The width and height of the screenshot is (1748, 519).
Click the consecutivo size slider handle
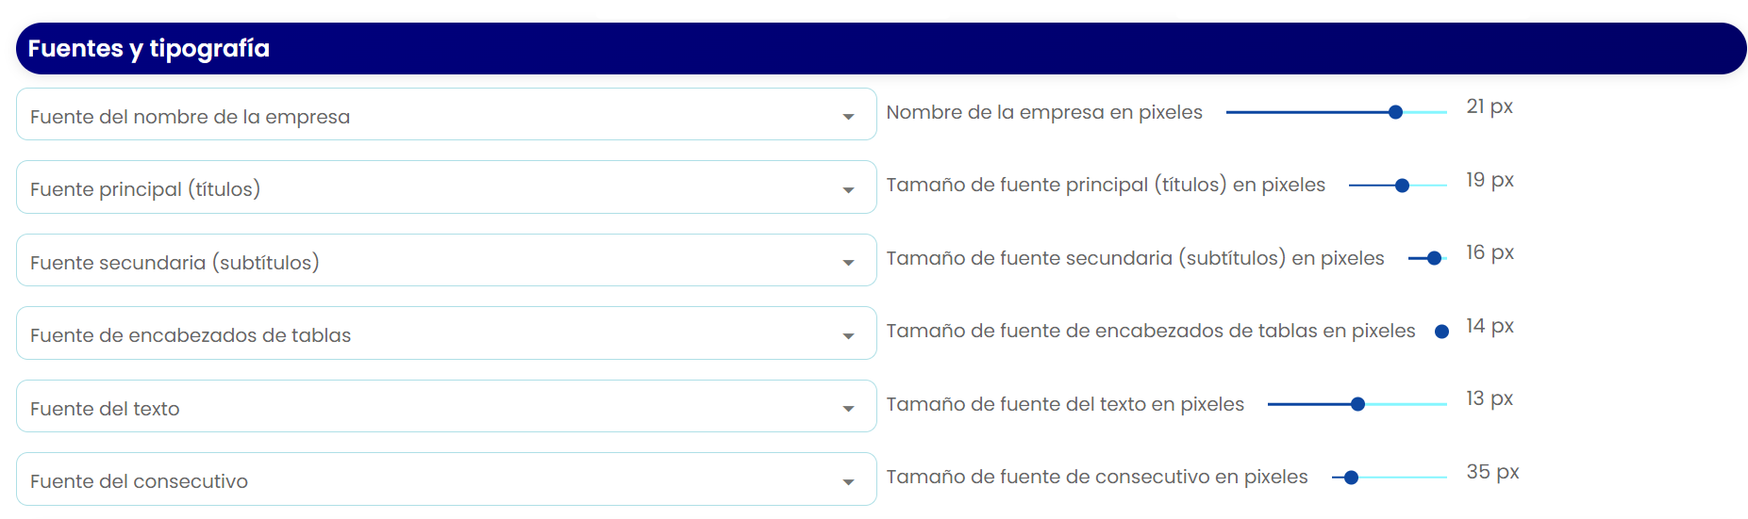pyautogui.click(x=1351, y=478)
